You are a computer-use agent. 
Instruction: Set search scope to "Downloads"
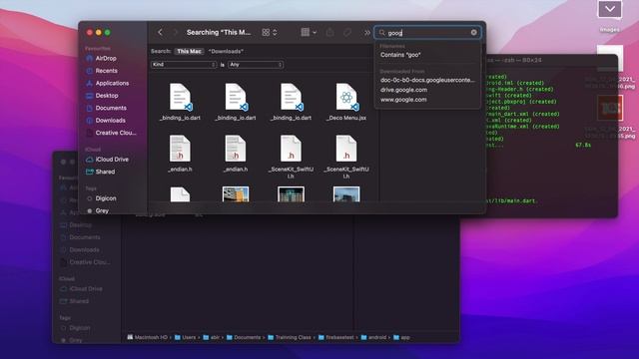coord(226,51)
